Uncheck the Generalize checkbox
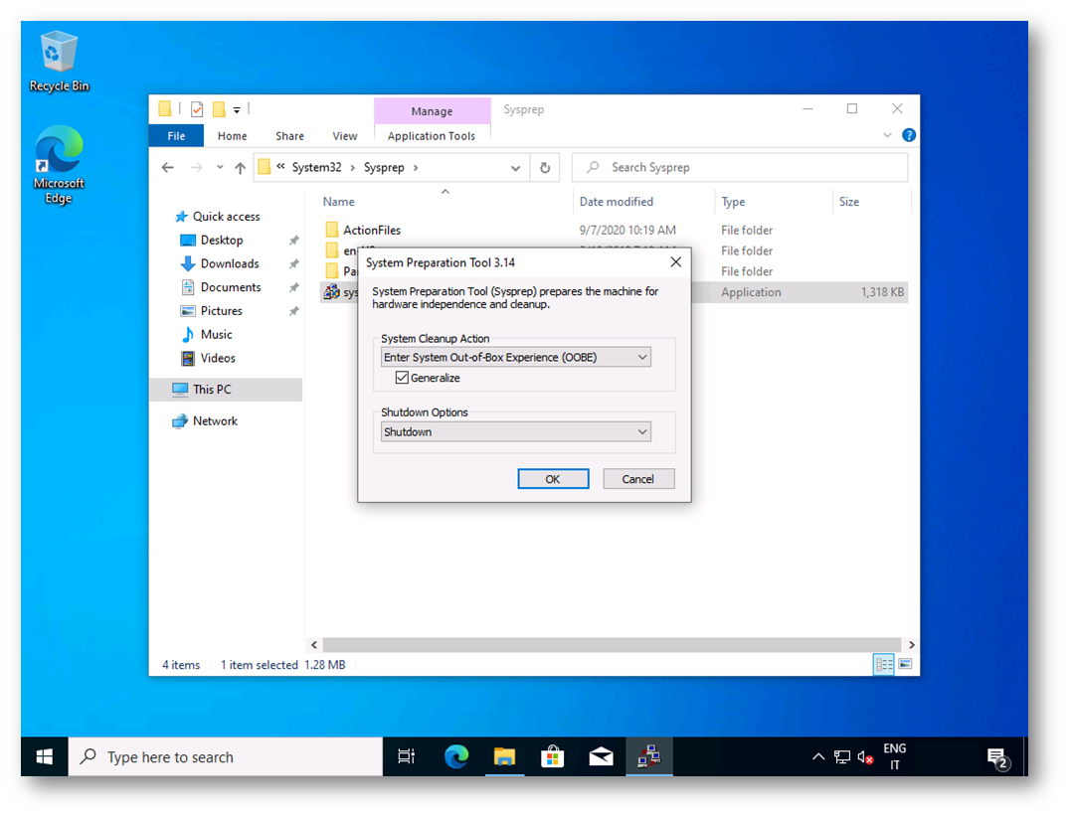Screen dimensions: 1070x818 pos(402,378)
